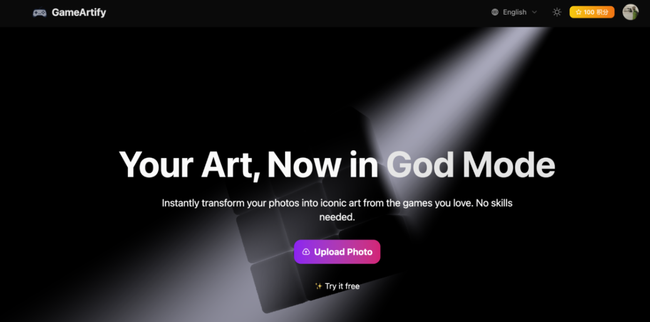Click the God Mode headline words
The image size is (650, 322).
click(471, 165)
